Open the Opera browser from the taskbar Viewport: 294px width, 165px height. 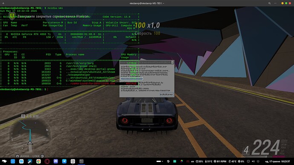pyautogui.click(x=47, y=161)
